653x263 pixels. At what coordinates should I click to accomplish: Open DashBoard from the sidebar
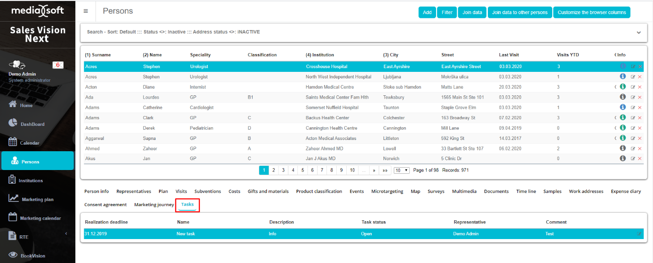(x=32, y=124)
